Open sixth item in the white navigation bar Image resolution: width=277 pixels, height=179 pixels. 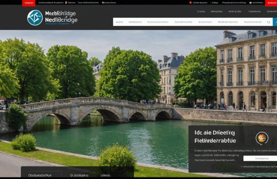coord(228,22)
